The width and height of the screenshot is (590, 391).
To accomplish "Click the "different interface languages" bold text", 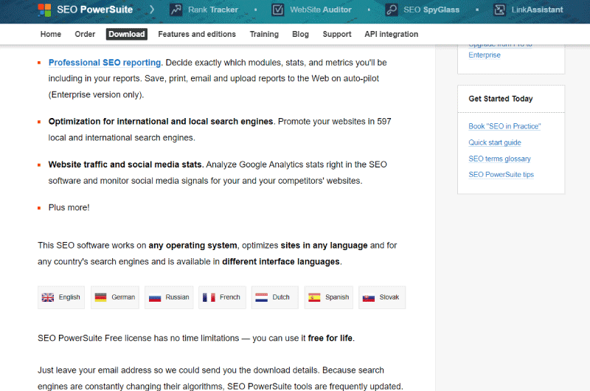I will point(281,262).
